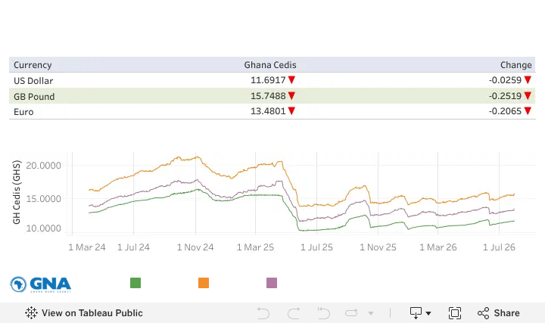The width and height of the screenshot is (545, 323).
Task: Click the GH Cedis (GHS) axis title
Action: [17, 192]
